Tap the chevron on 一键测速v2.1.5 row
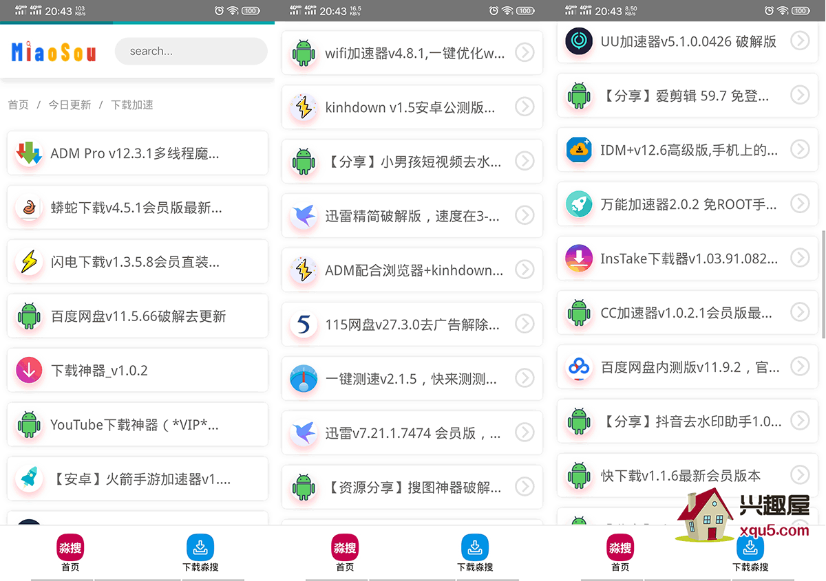 (x=525, y=377)
